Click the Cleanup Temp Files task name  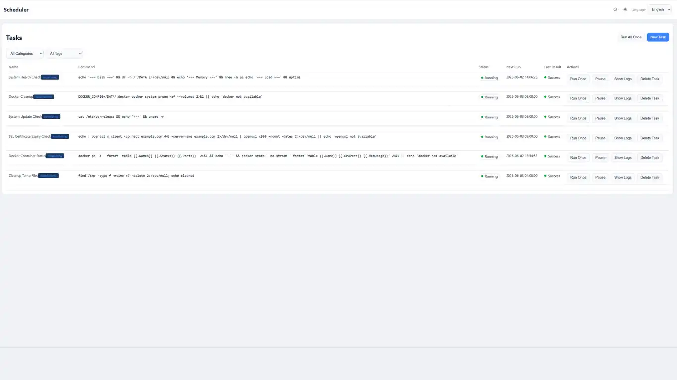pyautogui.click(x=23, y=176)
